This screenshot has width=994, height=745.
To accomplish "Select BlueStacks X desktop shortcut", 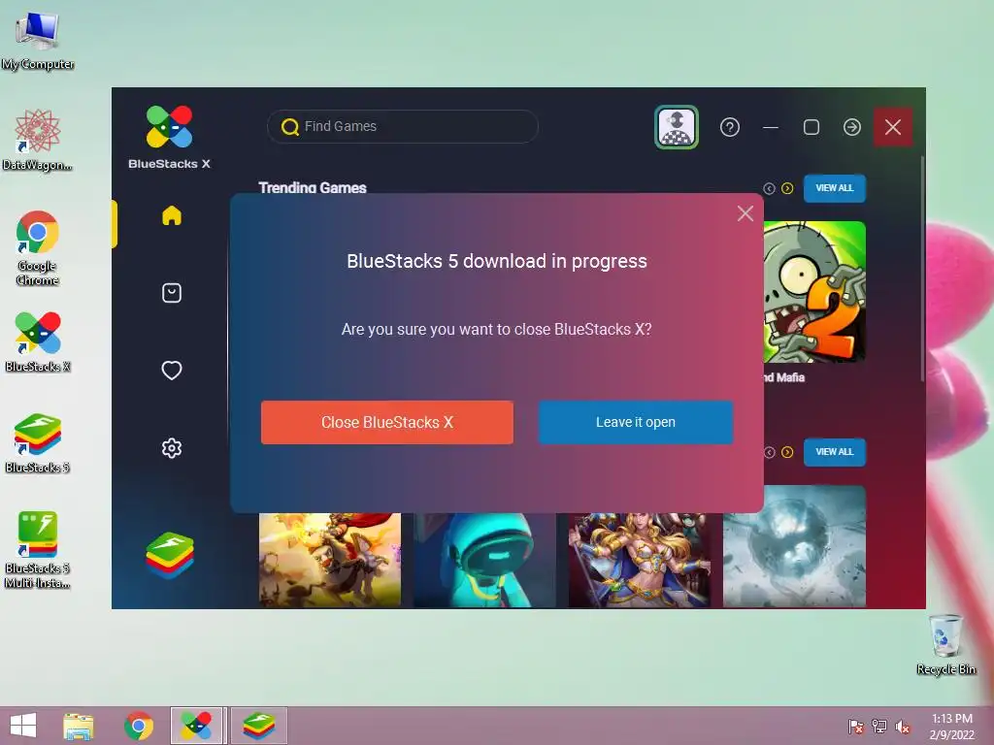I will (x=38, y=342).
